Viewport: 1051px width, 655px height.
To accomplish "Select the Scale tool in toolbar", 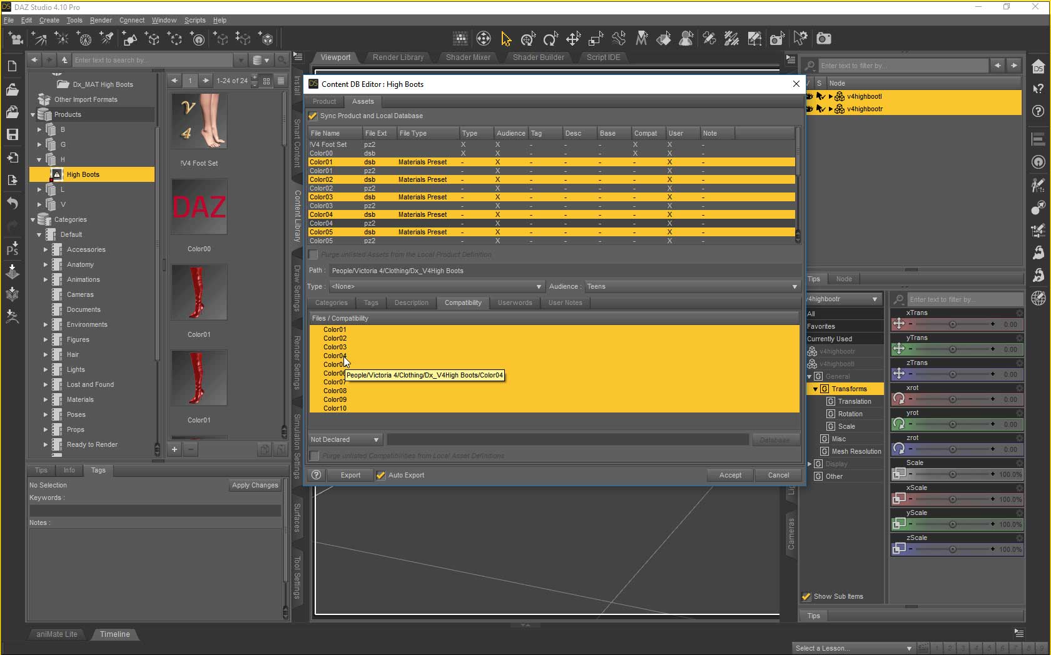I will 596,39.
